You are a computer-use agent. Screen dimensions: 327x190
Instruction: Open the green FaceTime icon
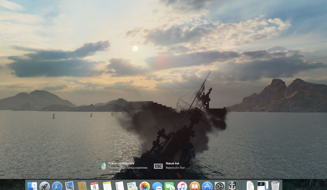point(169,186)
